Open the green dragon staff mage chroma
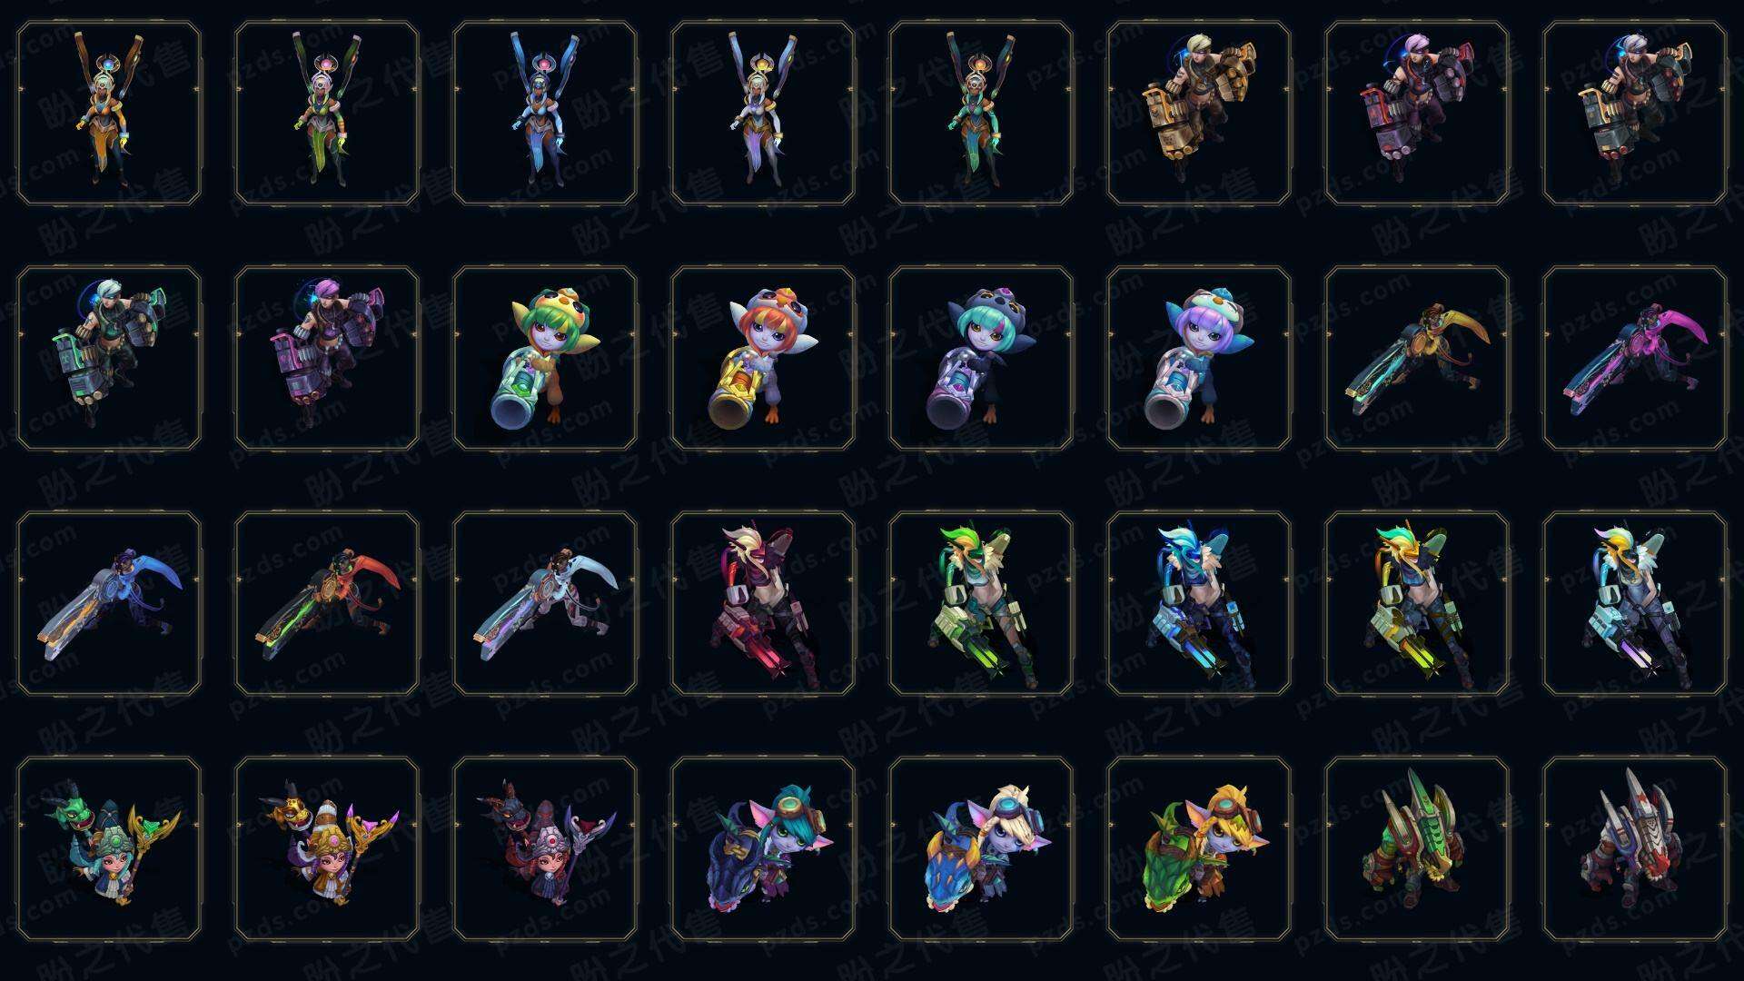1744x981 pixels. coord(109,848)
